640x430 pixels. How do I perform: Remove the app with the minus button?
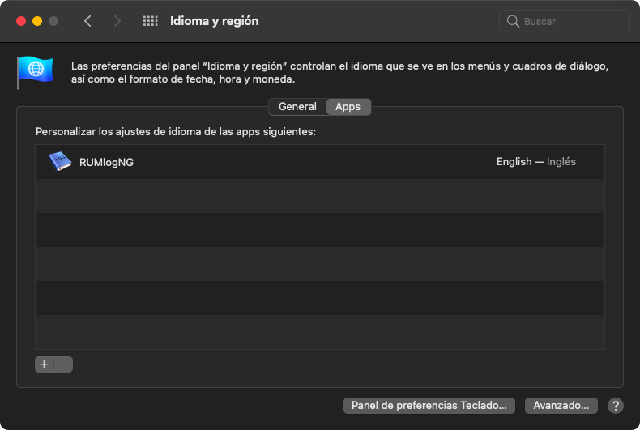[63, 364]
